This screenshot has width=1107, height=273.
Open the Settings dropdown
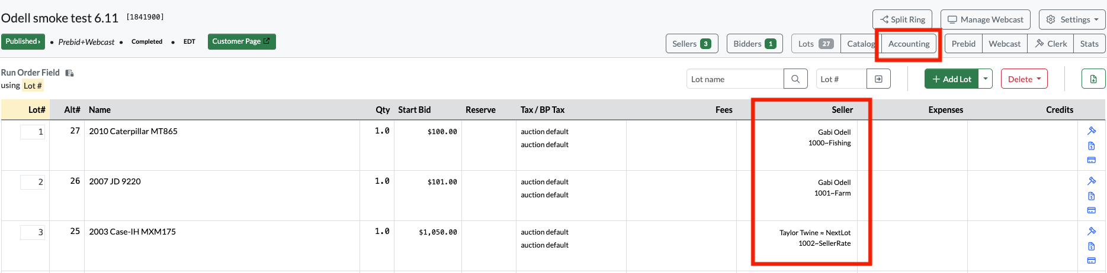coord(1072,19)
